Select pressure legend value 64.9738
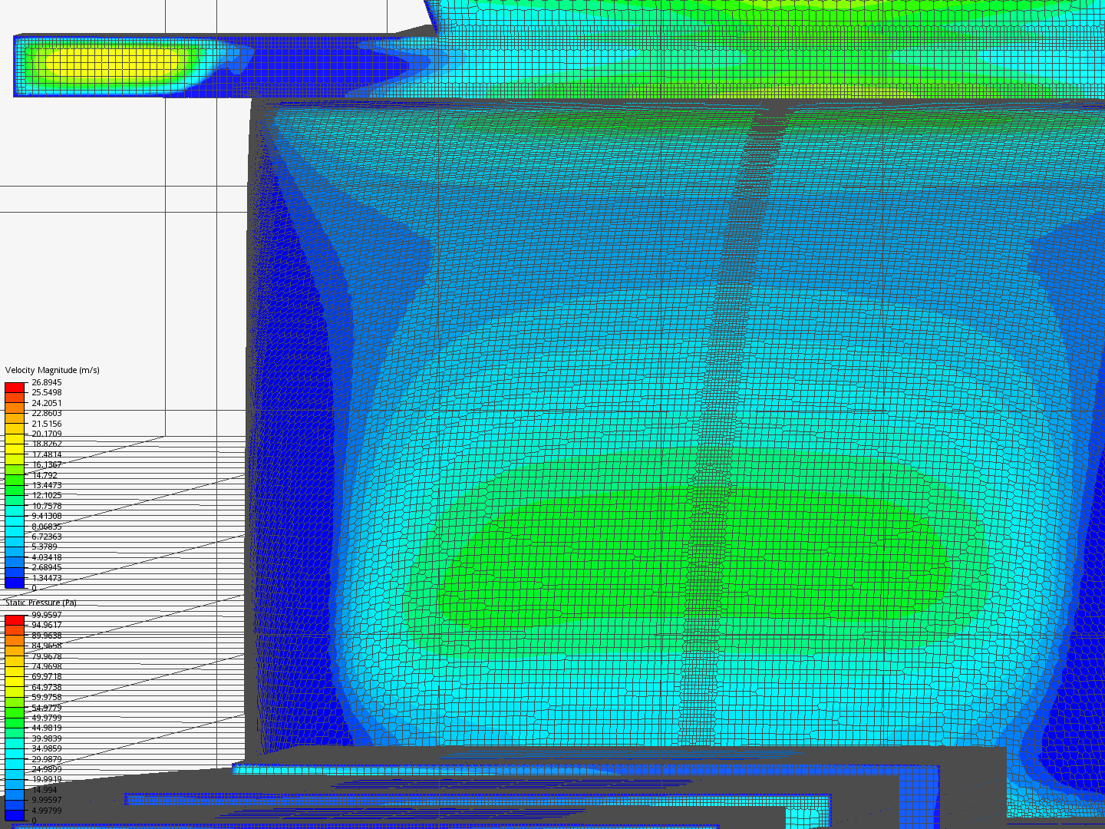Screen dimensions: 1105x829 47,687
